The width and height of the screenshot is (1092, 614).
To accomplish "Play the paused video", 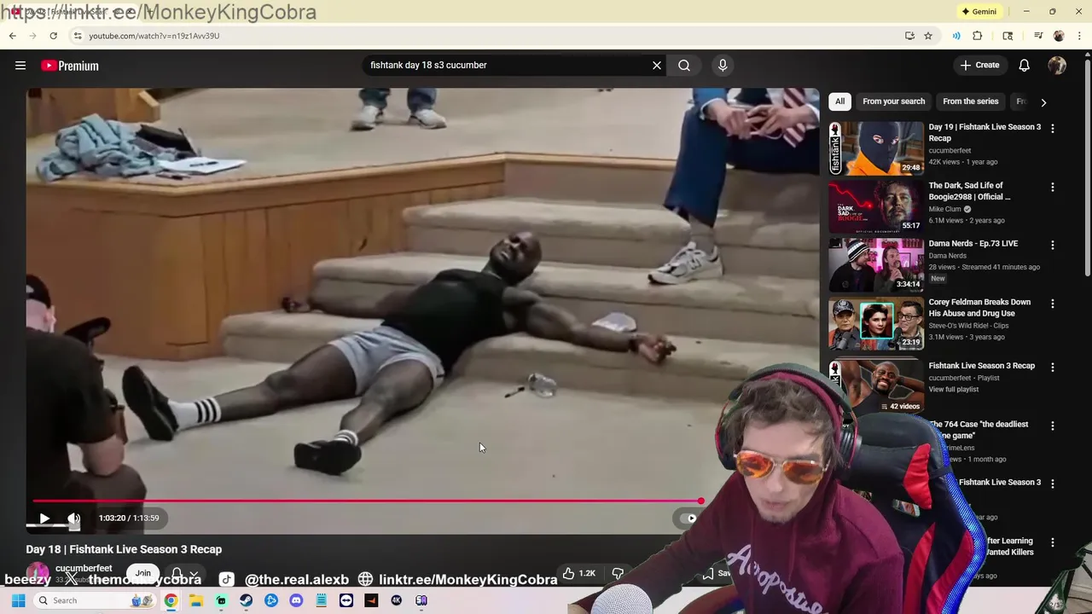I will 44,518.
